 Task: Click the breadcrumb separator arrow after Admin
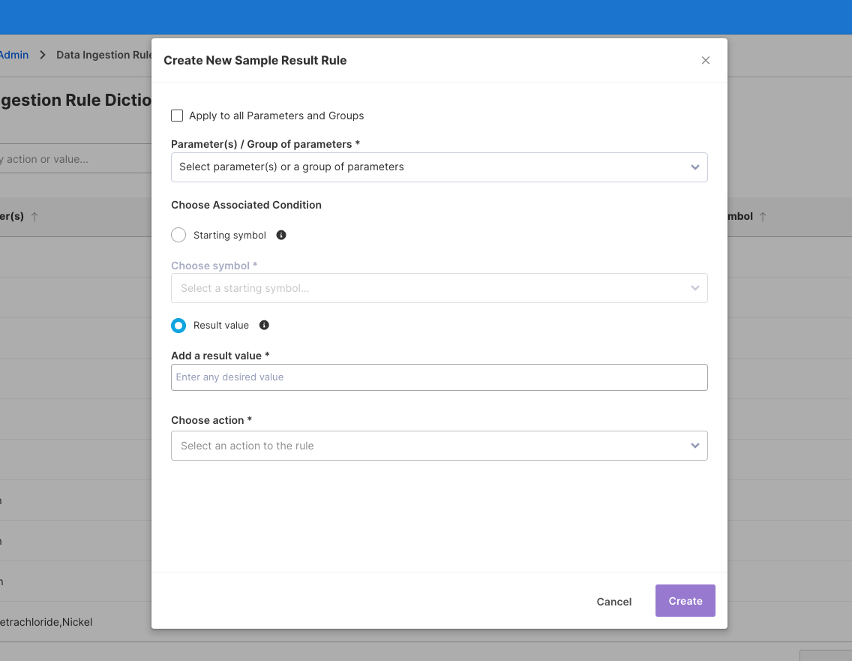[x=43, y=55]
